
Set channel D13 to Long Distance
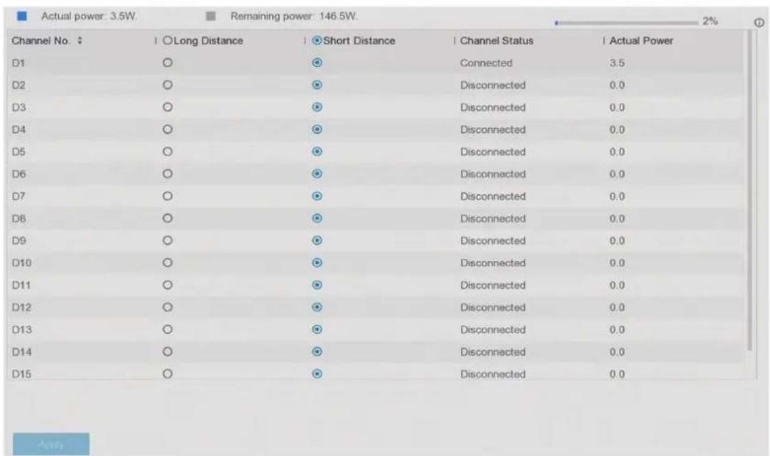(x=168, y=330)
